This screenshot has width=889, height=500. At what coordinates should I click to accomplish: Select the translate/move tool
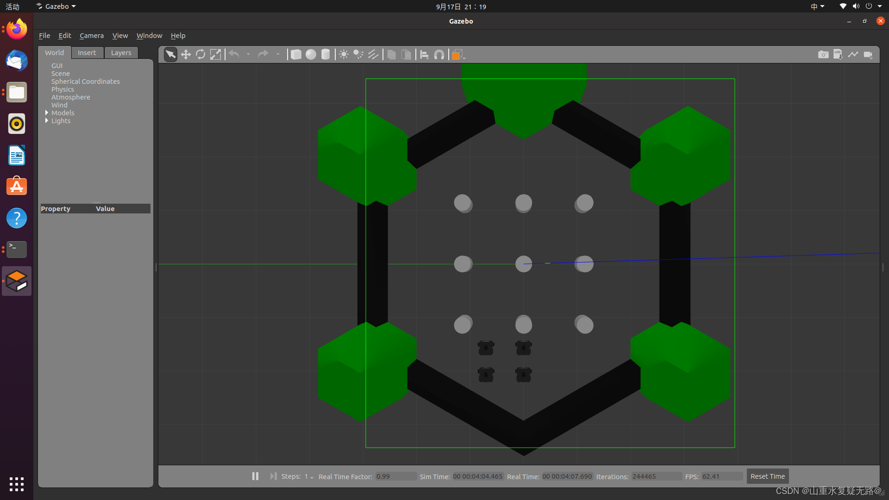(x=185, y=54)
